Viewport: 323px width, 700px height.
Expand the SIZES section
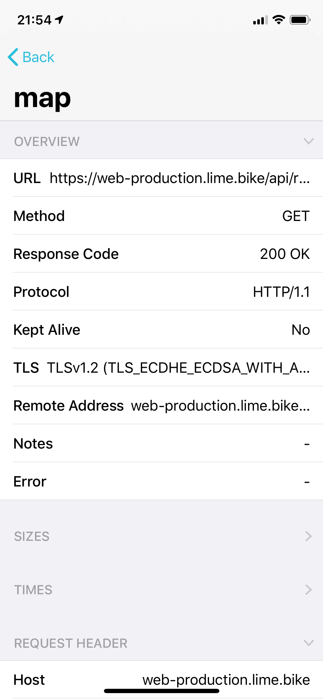coord(161,536)
